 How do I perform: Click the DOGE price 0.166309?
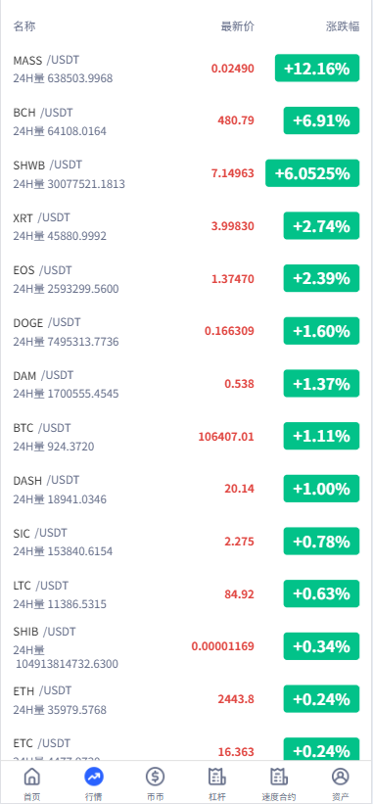coord(229,331)
